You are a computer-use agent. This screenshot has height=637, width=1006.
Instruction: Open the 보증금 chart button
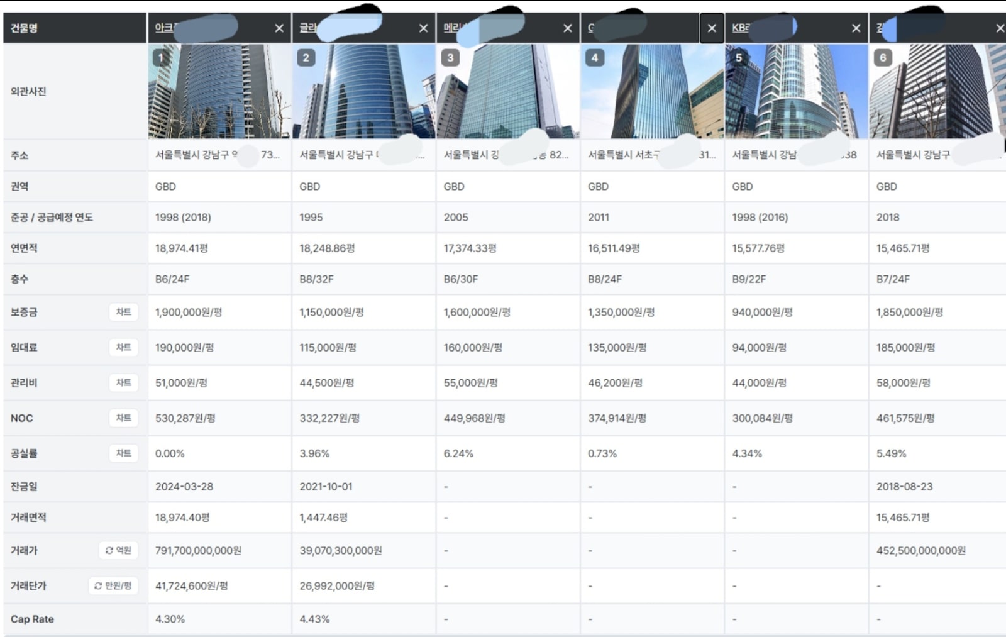[x=124, y=312]
